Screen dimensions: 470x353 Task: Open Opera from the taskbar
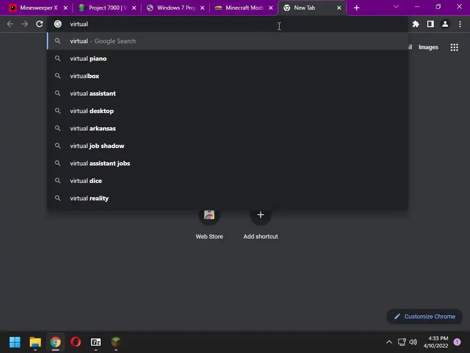76,342
